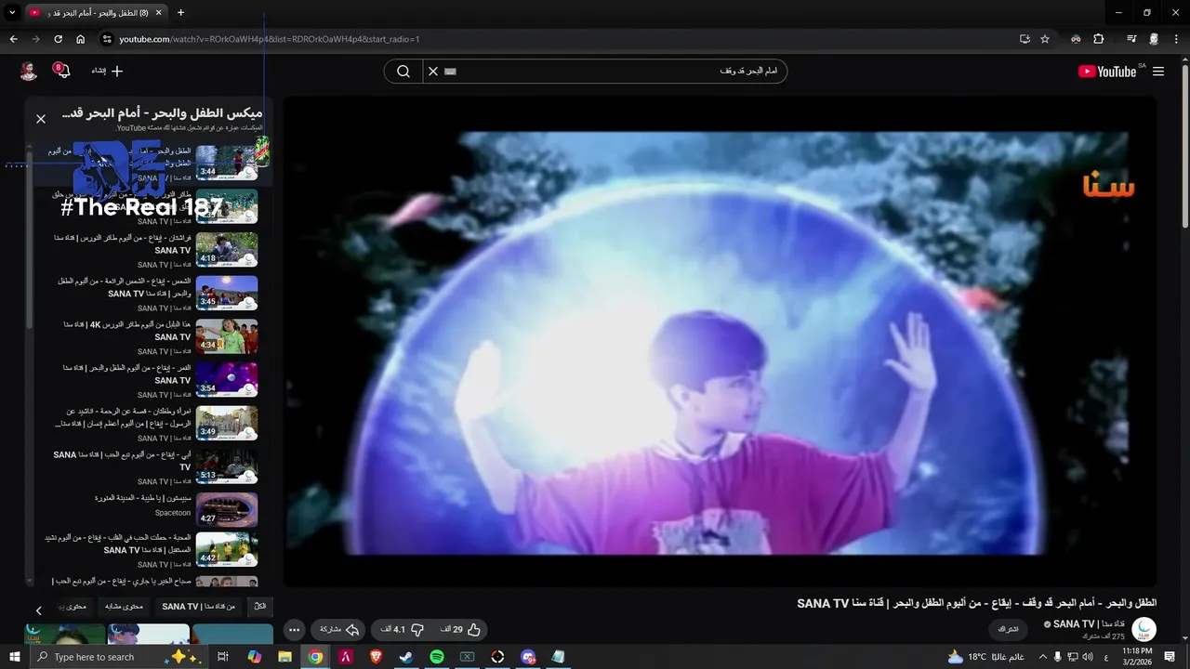
Task: Play the 4:18 playlist video
Action: (227, 249)
